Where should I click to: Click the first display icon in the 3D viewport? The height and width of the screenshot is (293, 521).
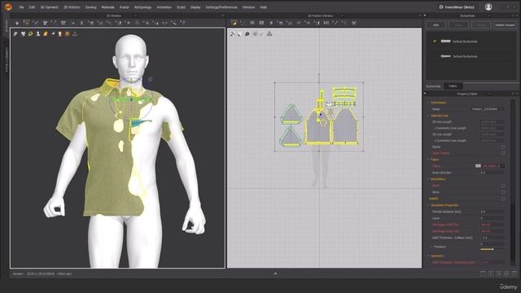point(15,33)
